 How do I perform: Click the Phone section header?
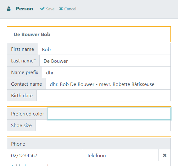tap(89, 144)
